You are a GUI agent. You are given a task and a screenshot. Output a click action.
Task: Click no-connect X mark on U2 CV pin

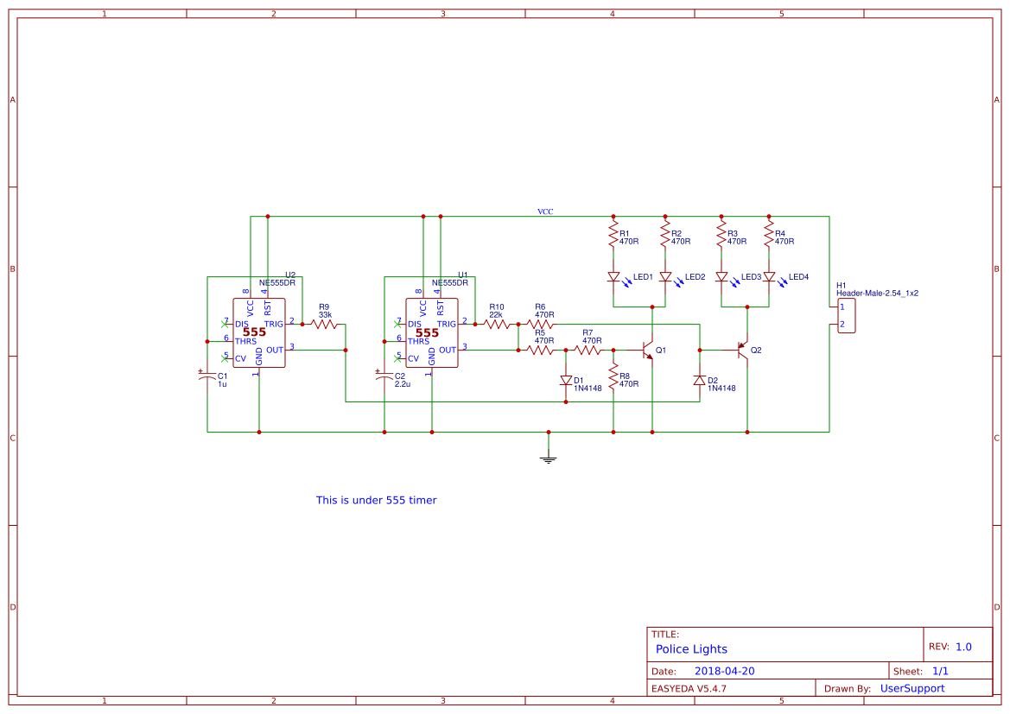[x=224, y=358]
